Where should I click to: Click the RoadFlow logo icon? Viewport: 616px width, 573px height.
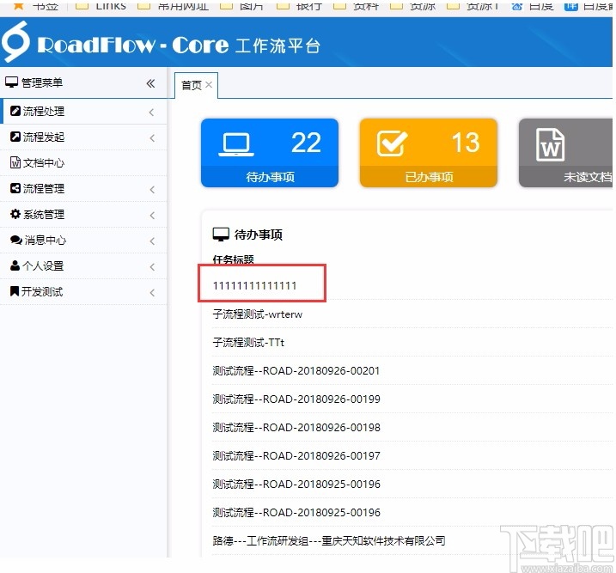(15, 41)
